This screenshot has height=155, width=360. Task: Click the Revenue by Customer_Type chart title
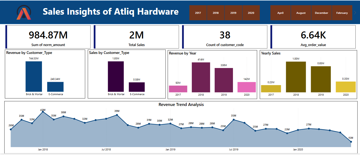pos(29,53)
